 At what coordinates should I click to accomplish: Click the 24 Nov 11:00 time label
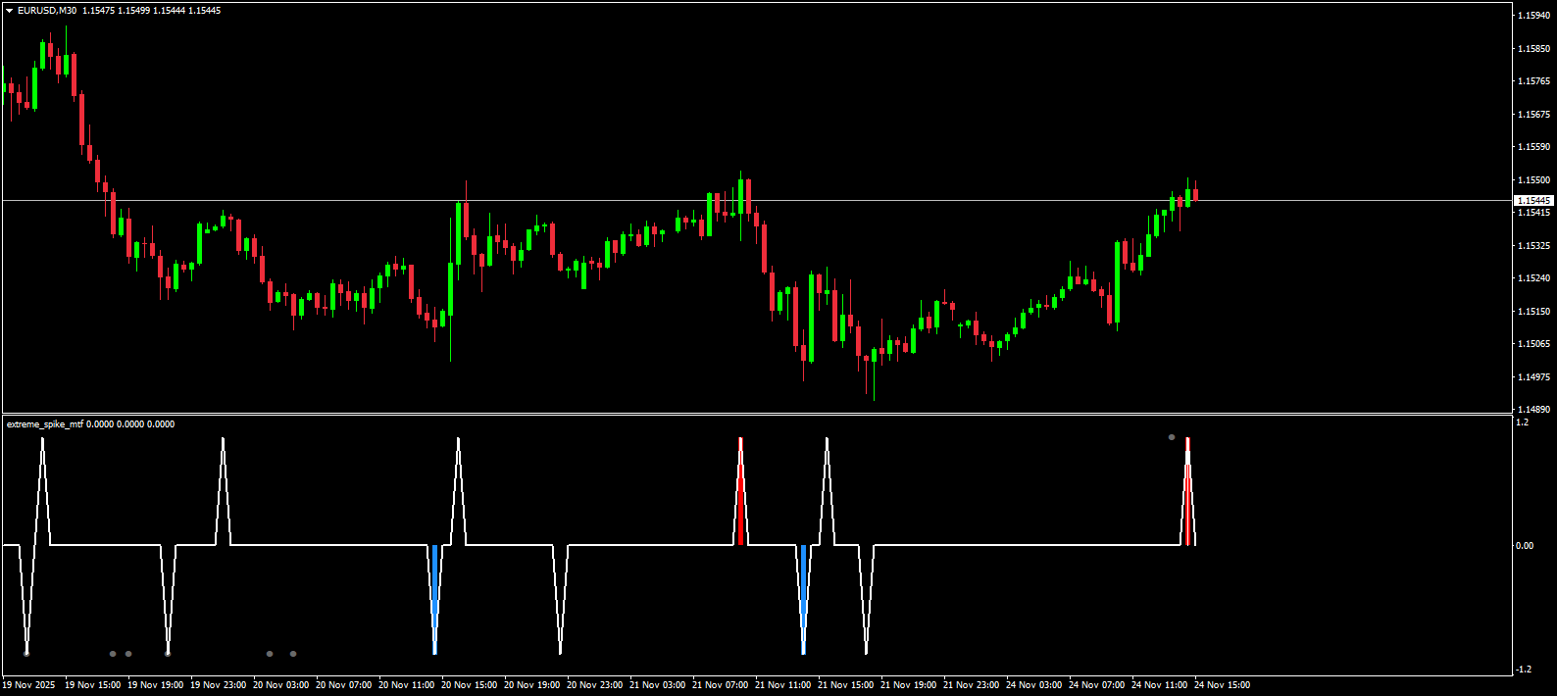(x=1160, y=685)
